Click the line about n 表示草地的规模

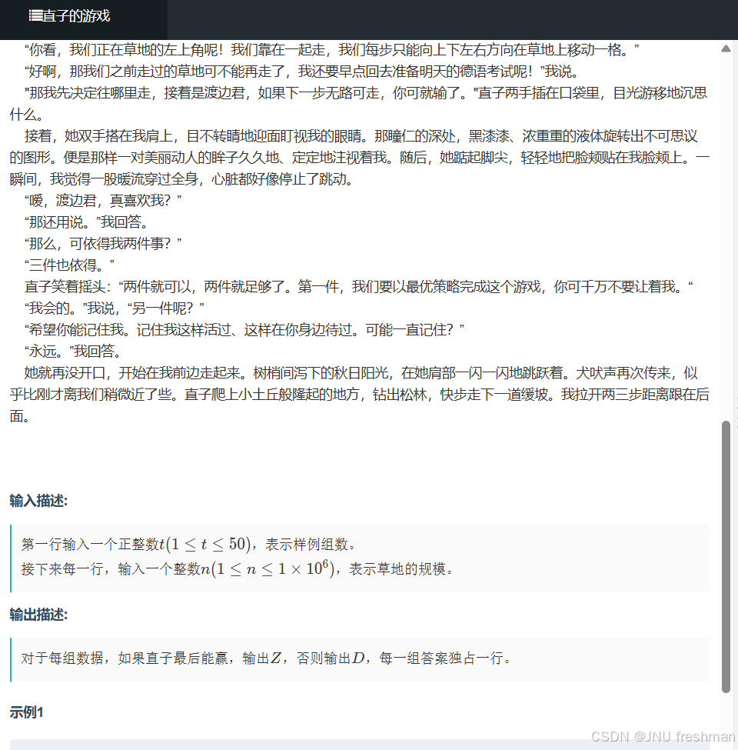pyautogui.click(x=237, y=568)
